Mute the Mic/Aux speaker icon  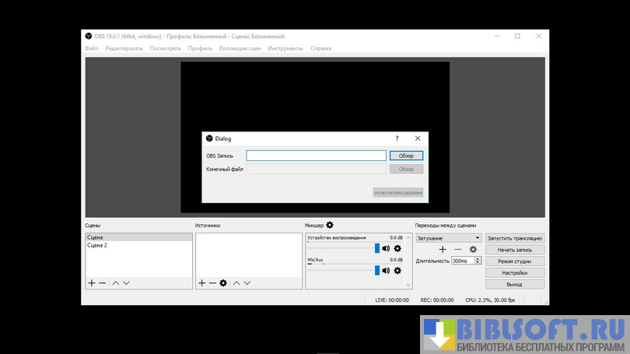coord(386,271)
